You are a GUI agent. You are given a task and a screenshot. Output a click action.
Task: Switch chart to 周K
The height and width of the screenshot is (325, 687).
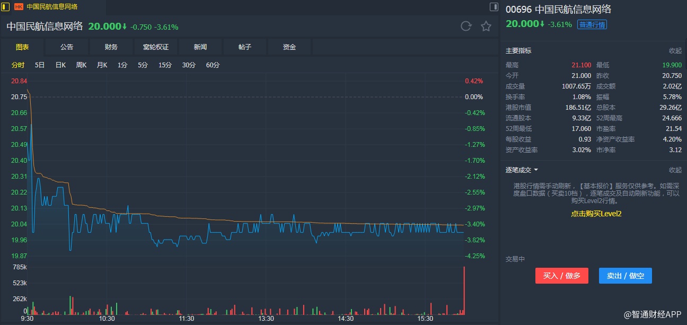coord(81,65)
